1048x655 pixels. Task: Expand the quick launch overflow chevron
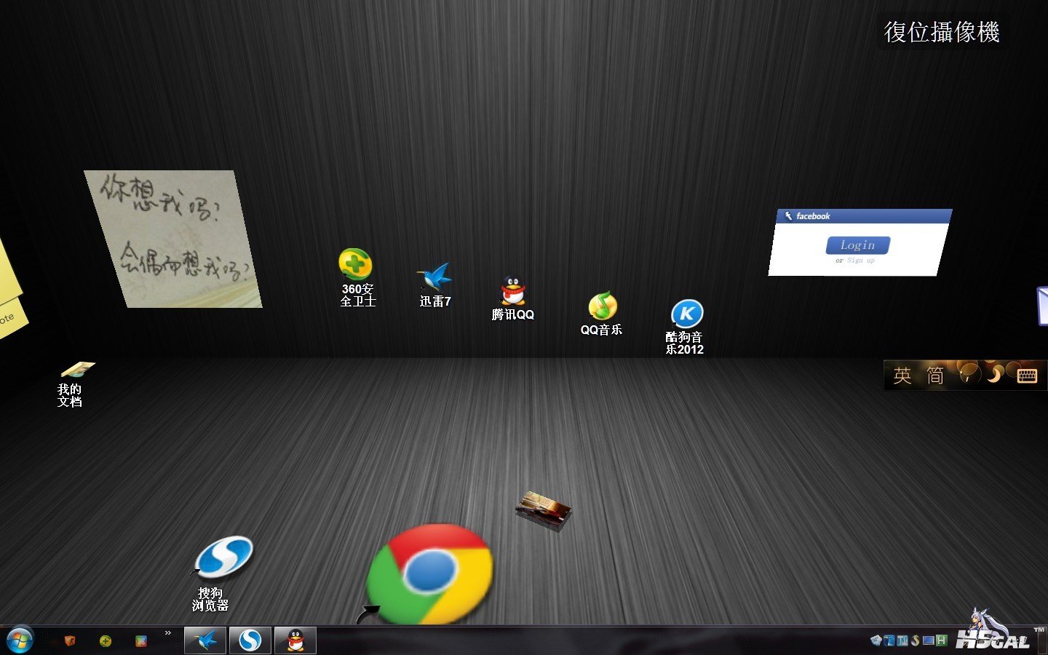click(x=168, y=633)
